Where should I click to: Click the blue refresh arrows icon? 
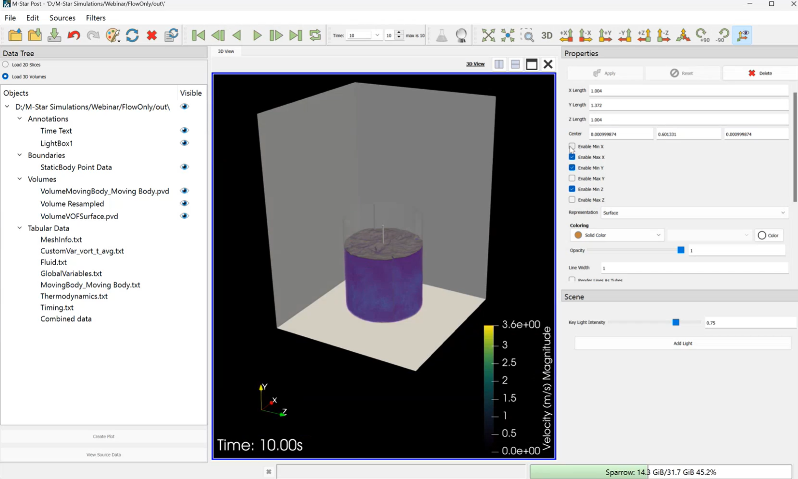(x=132, y=35)
